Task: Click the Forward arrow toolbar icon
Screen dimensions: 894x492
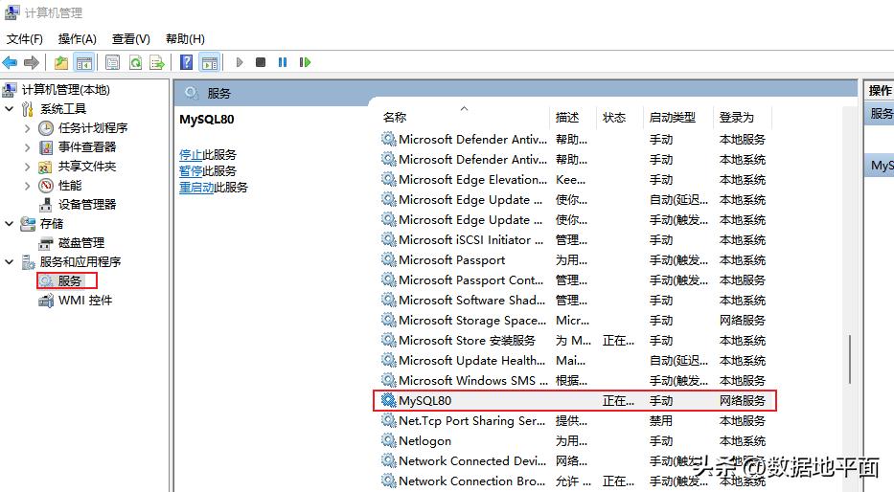Action: pos(32,62)
